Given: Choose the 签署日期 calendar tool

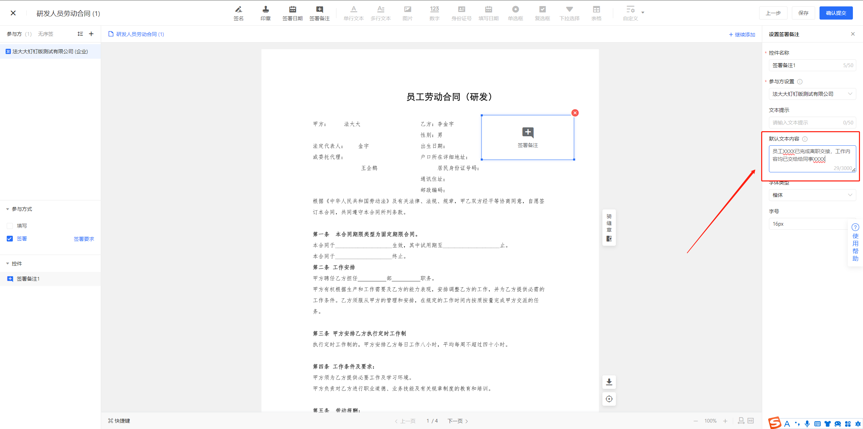Looking at the screenshot, I should coord(292,13).
